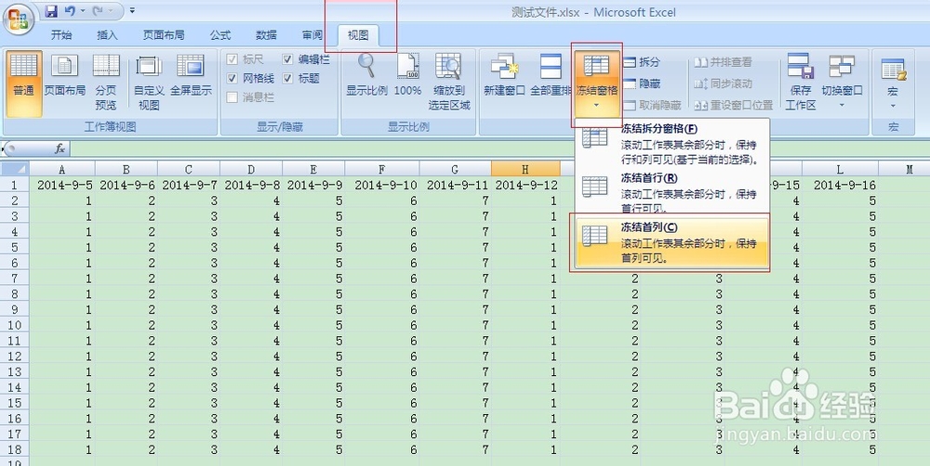
Task: Select column M header
Action: coord(905,169)
